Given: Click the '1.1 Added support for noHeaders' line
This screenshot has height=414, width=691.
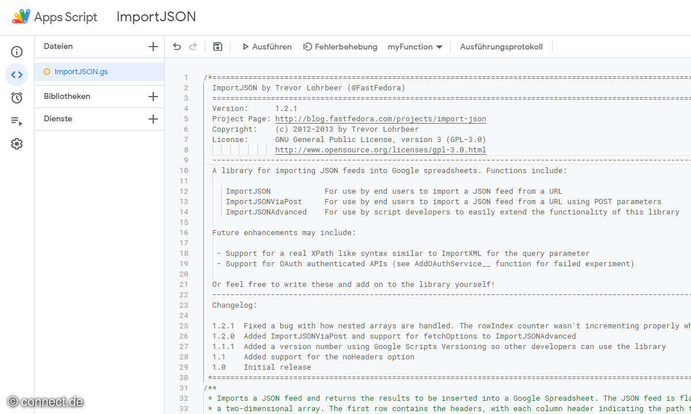Looking at the screenshot, I should click(x=313, y=357).
